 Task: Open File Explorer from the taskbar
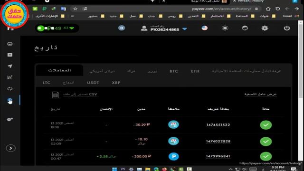point(148,169)
